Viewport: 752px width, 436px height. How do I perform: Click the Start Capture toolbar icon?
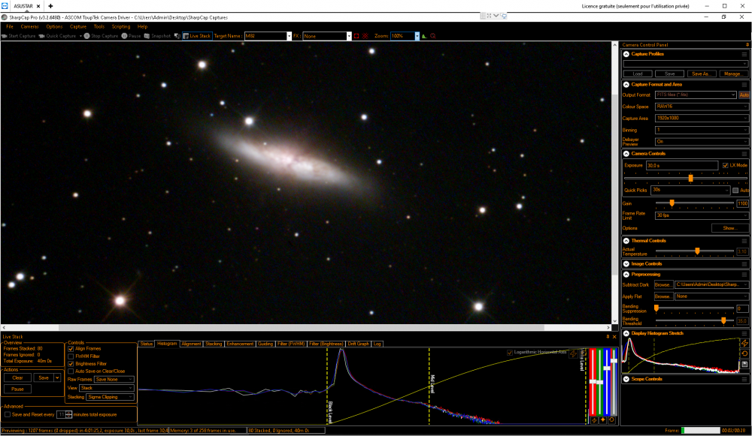click(x=5, y=36)
